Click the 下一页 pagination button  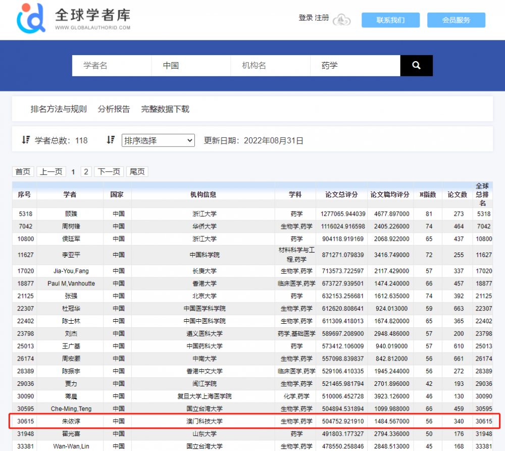pos(109,172)
